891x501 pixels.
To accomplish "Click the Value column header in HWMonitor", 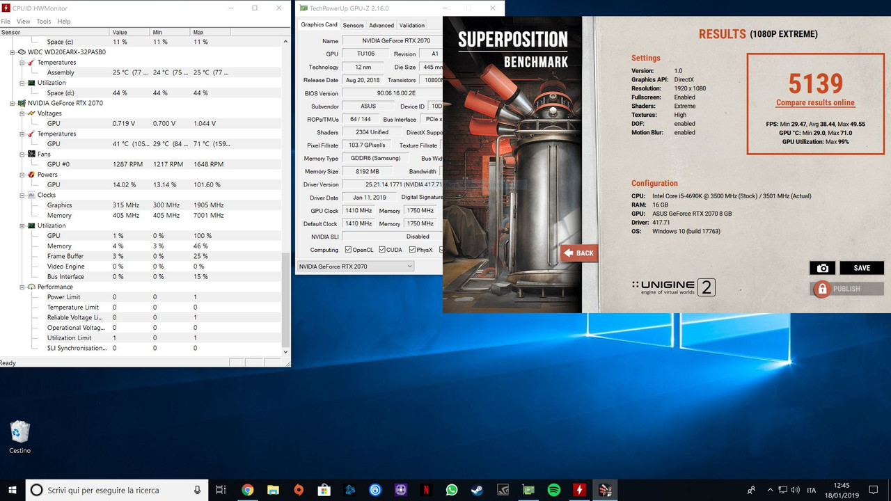I will coord(129,32).
